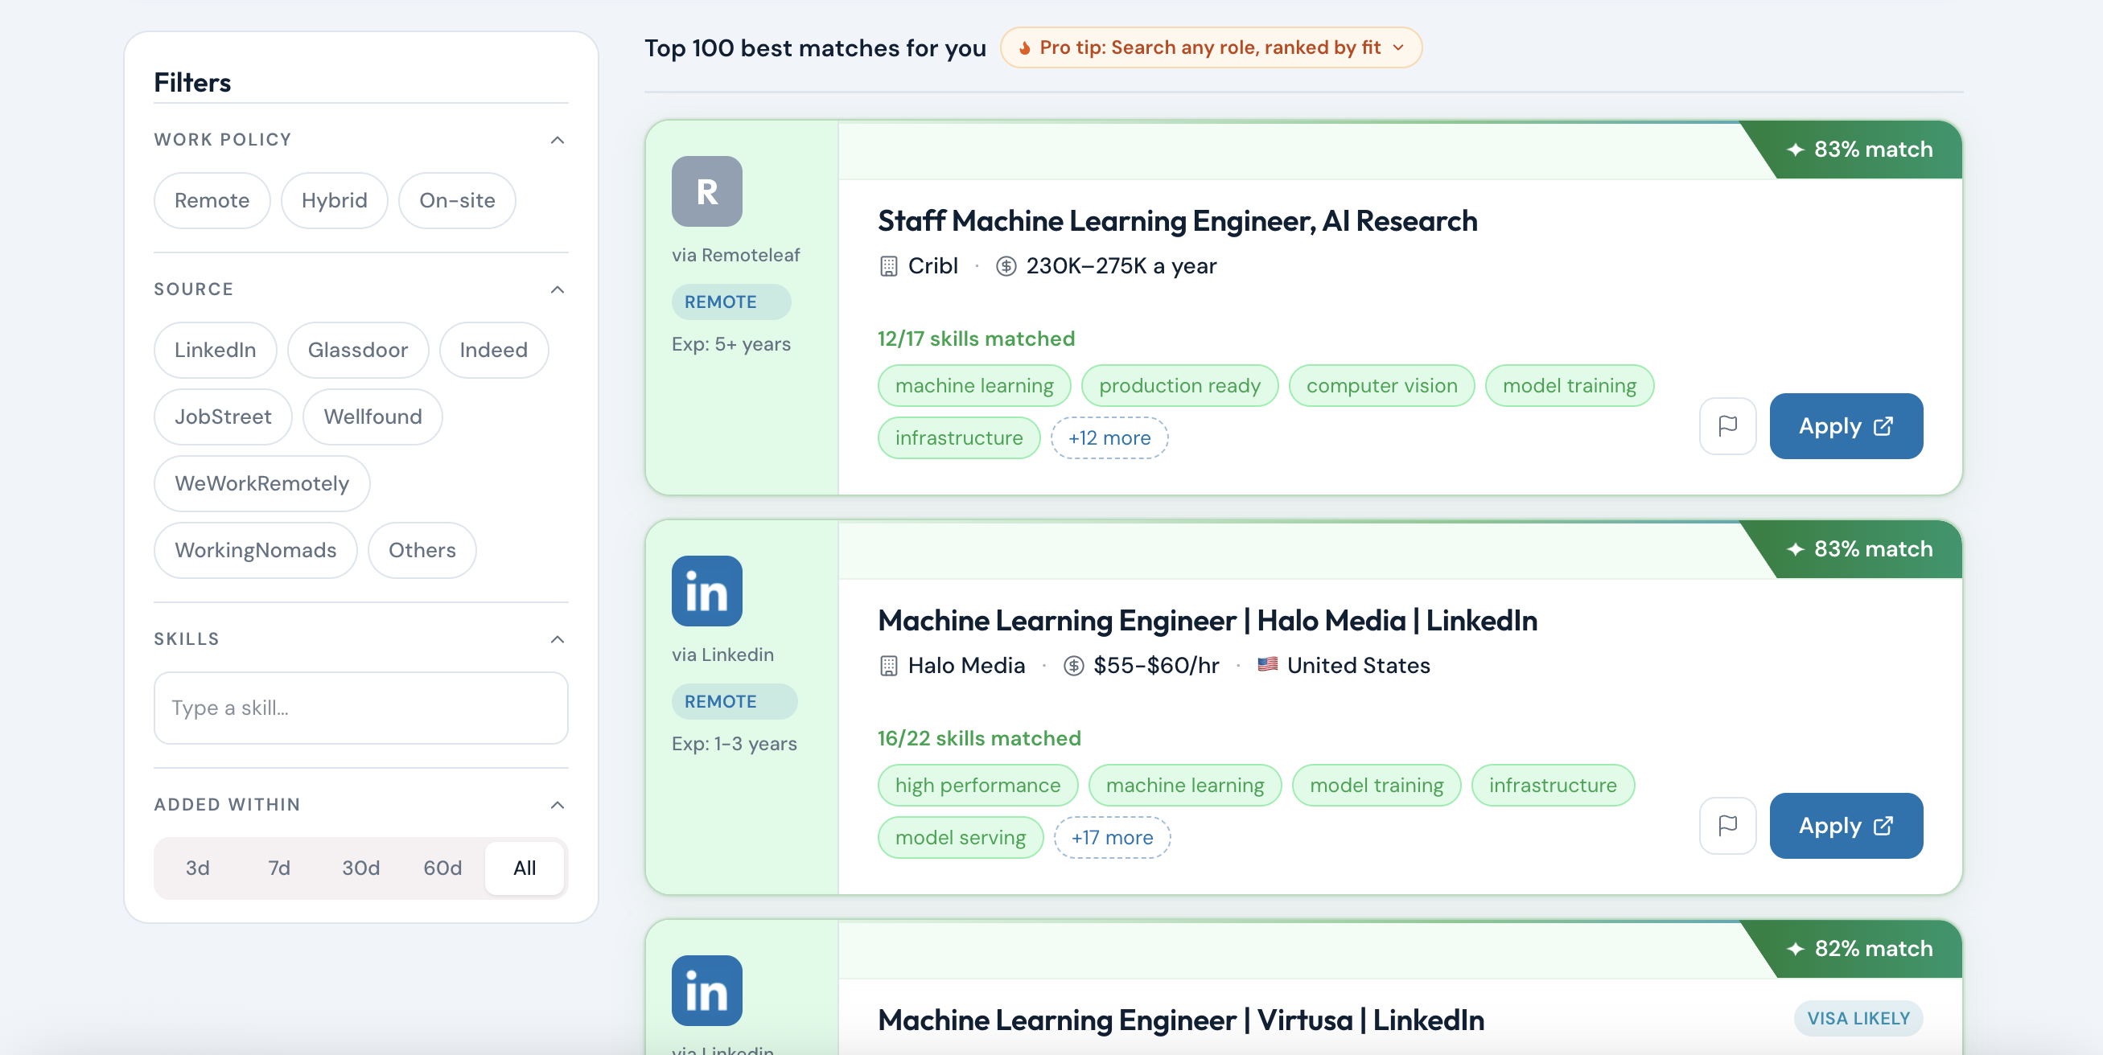Click the '16/22 skills matched' text
This screenshot has height=1055, width=2103.
(979, 738)
